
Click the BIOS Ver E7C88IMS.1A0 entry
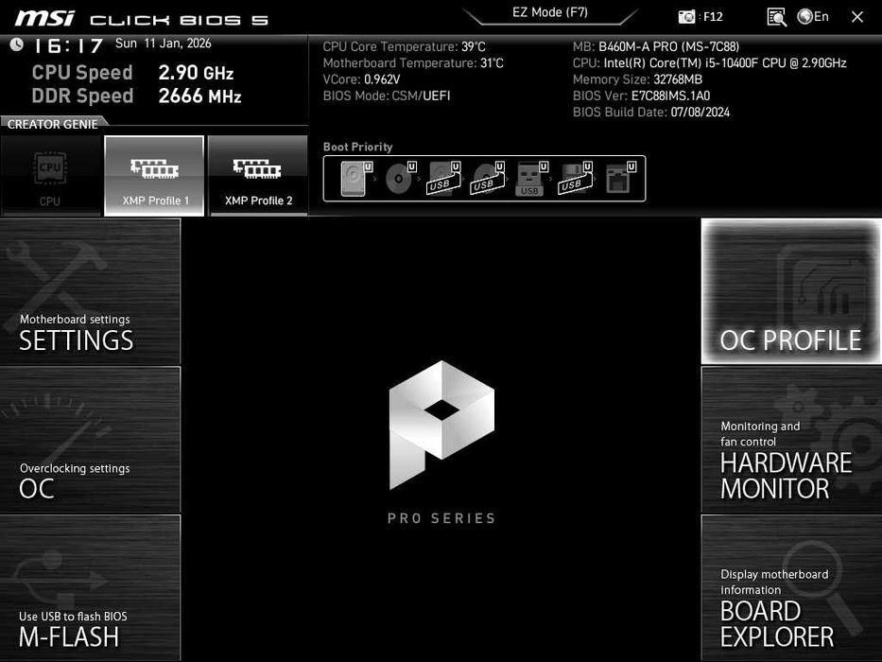point(641,96)
